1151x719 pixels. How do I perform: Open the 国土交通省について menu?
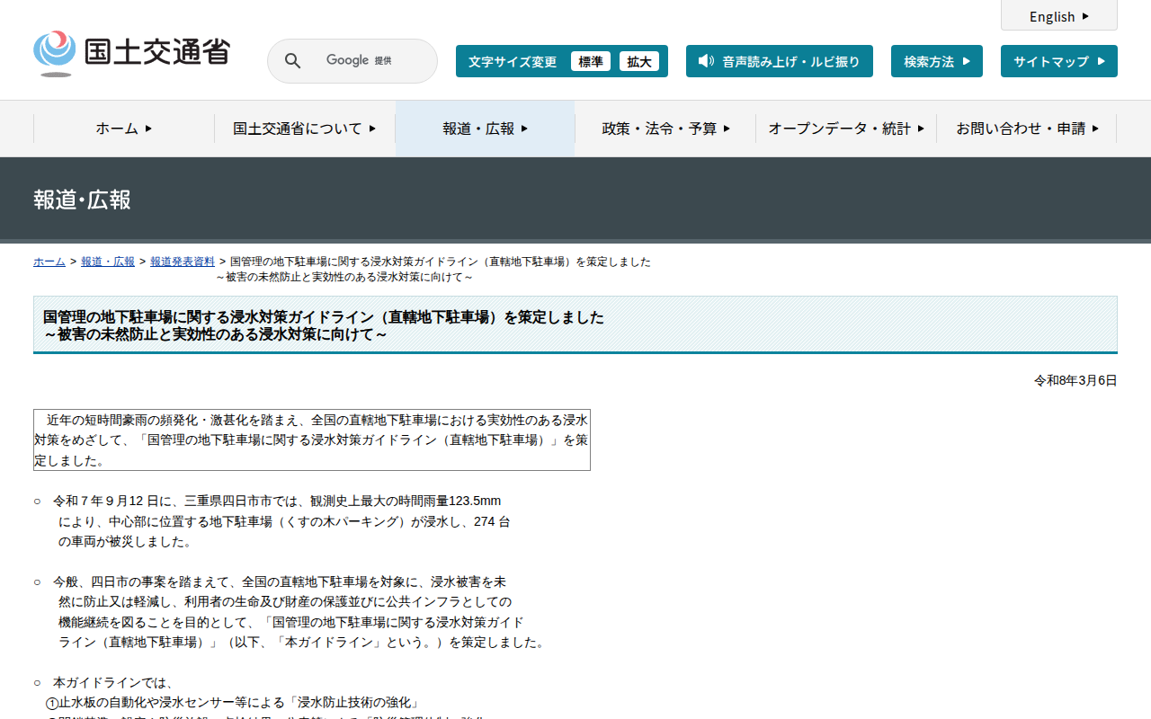tap(305, 129)
